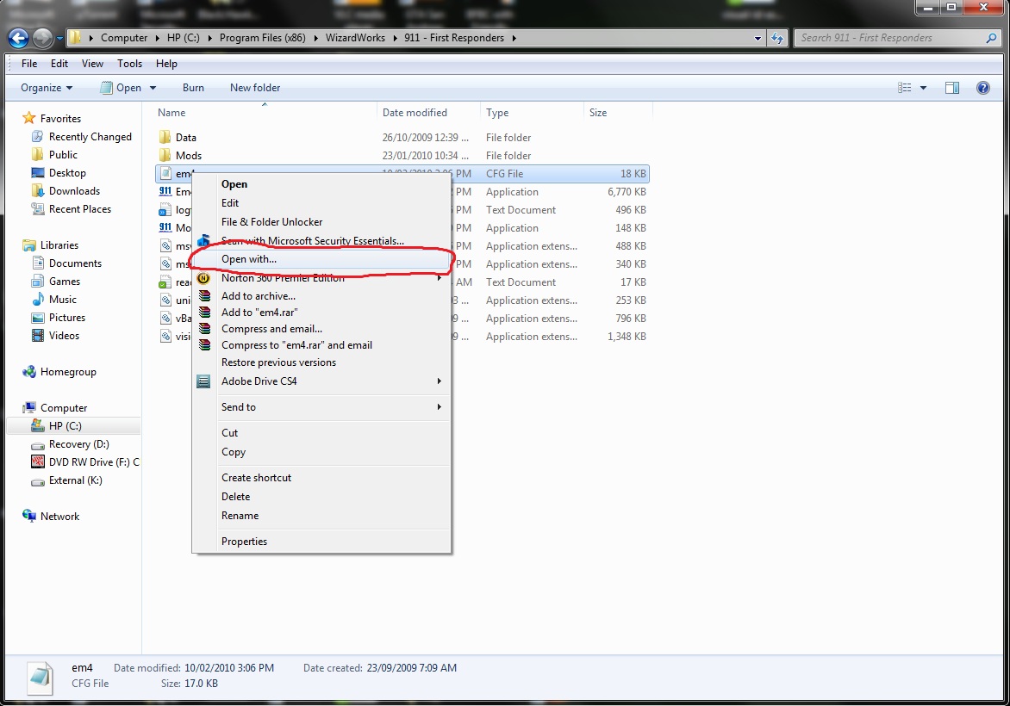Open the View menu
Screen dimensions: 1010x706
92,63
